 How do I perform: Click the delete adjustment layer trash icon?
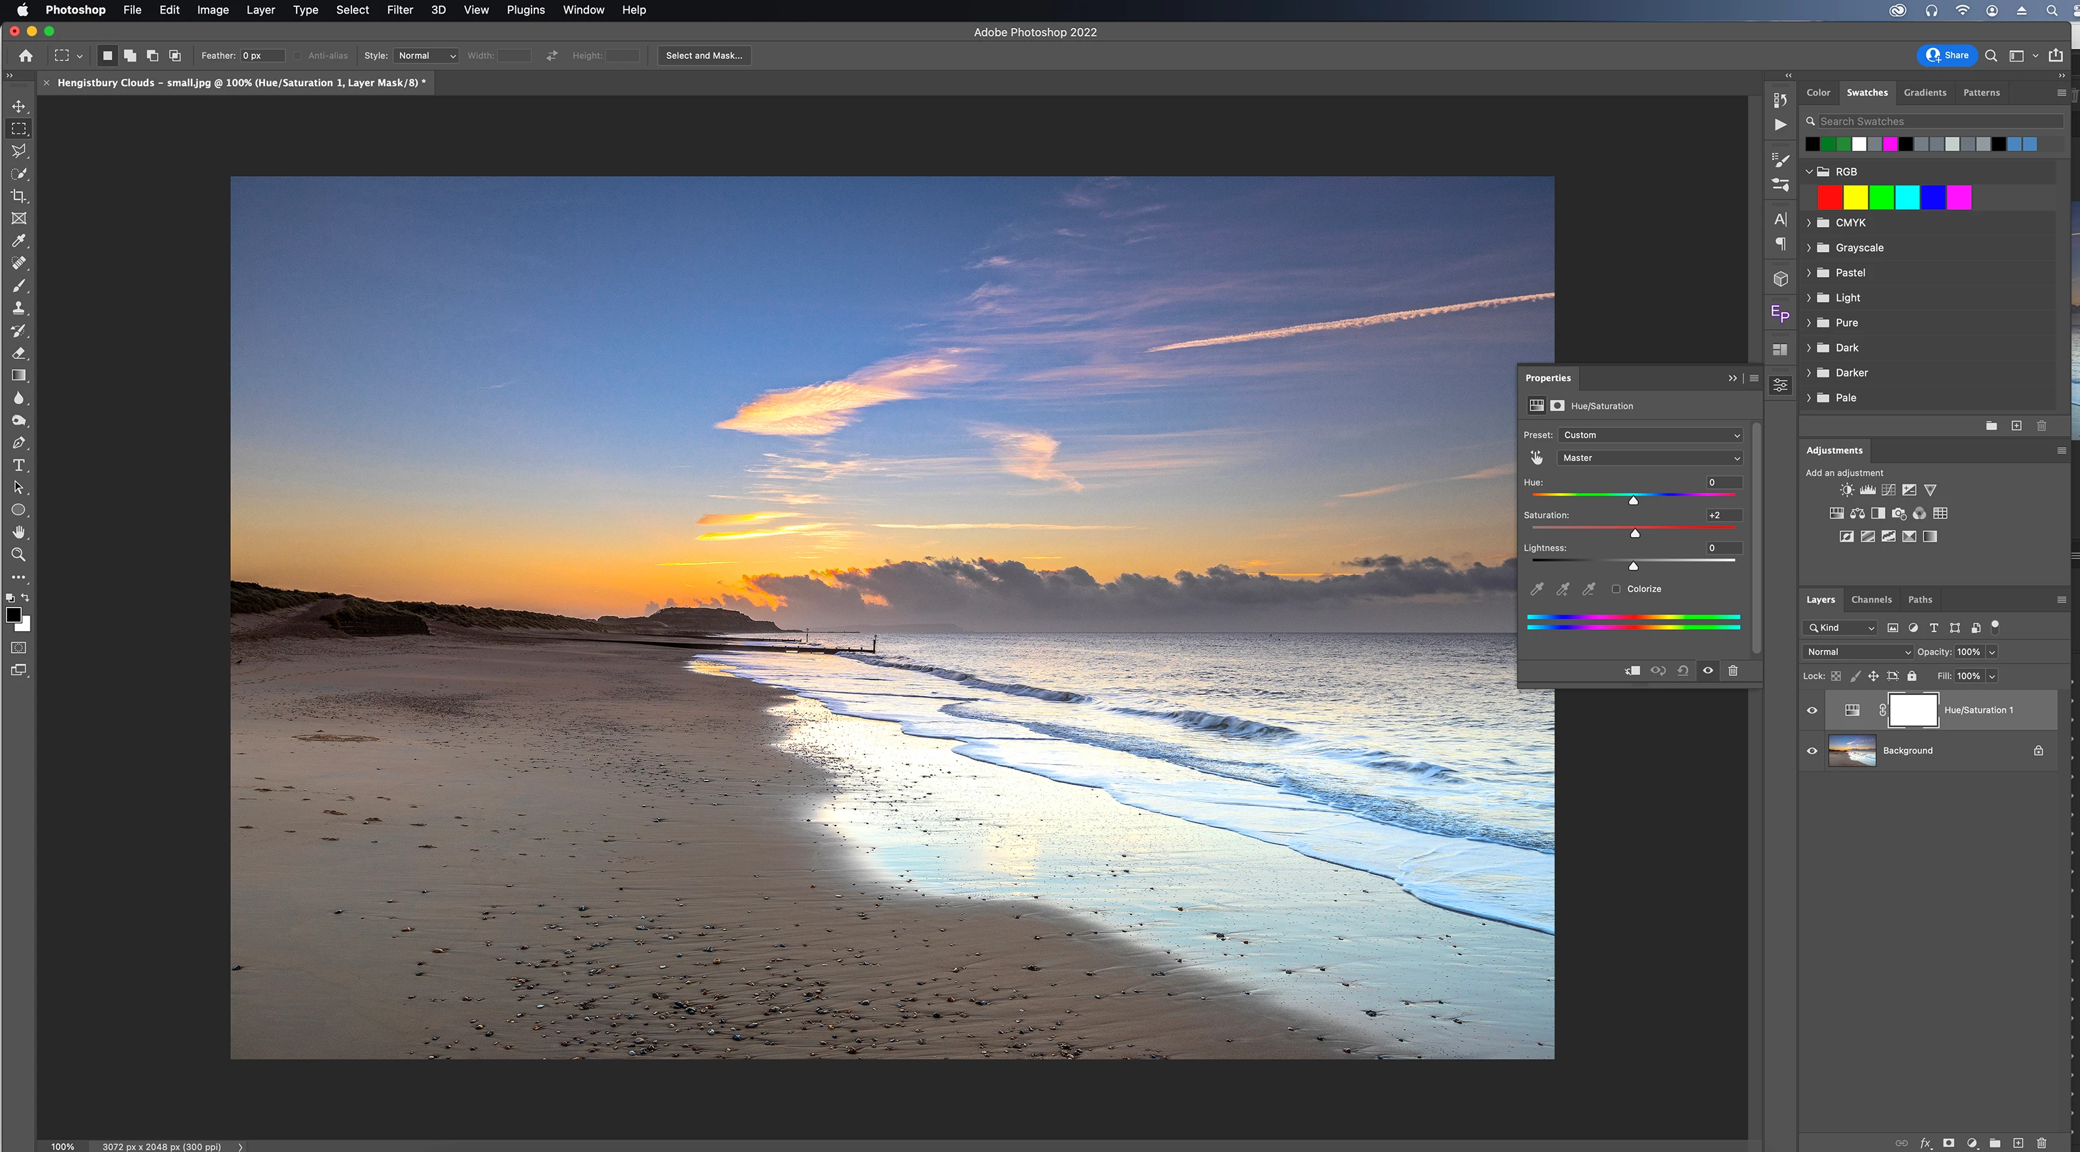1733,670
